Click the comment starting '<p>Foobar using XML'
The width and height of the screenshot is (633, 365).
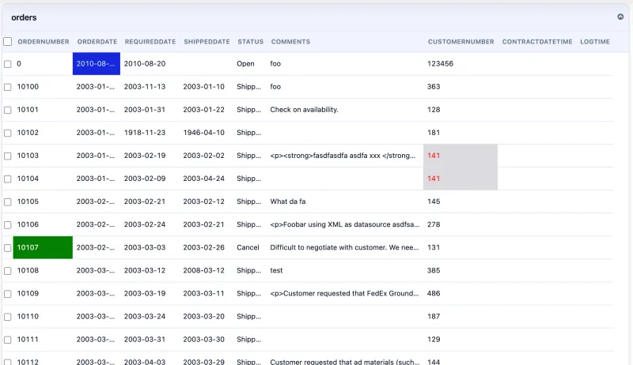[x=345, y=224]
